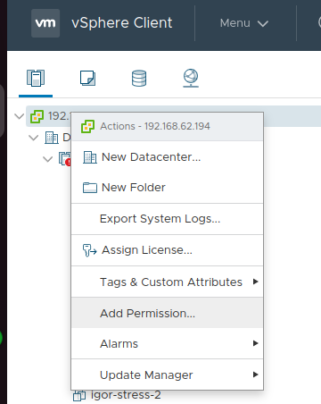The height and width of the screenshot is (404, 321).
Task: Open the Storage inventory view icon
Action: [x=139, y=78]
